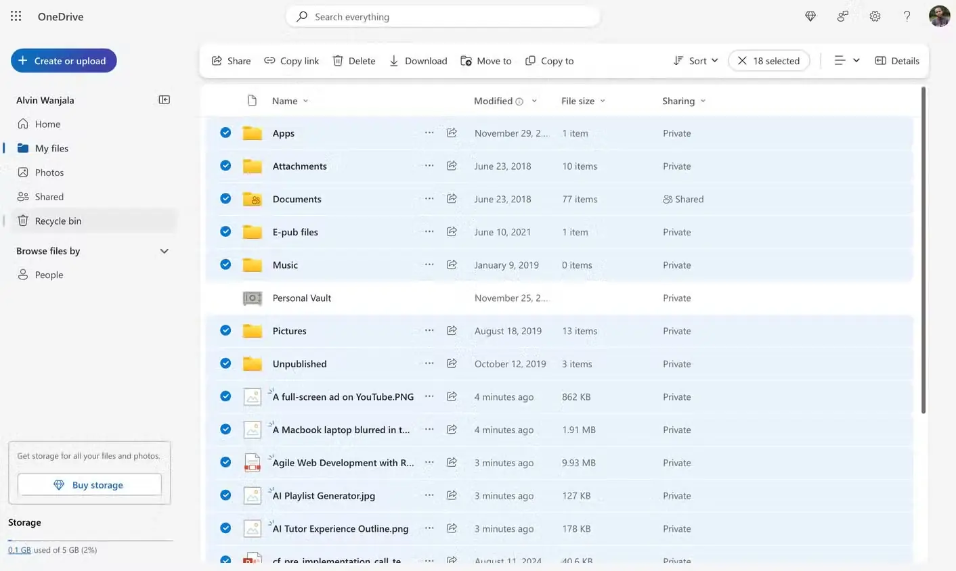The width and height of the screenshot is (956, 571).
Task: Open the Sort dropdown
Action: click(695, 60)
